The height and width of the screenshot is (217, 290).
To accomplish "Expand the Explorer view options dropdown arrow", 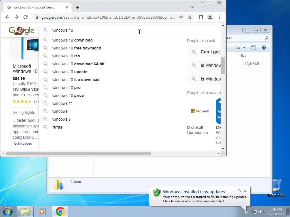I will pyautogui.click(x=244, y=47).
